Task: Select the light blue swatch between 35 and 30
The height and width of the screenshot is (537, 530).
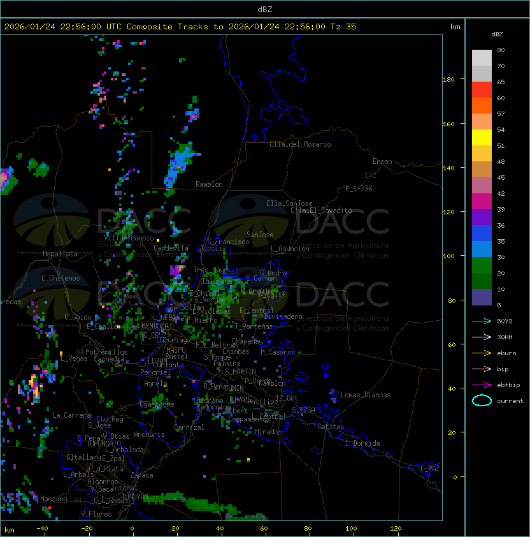Action: coord(482,249)
